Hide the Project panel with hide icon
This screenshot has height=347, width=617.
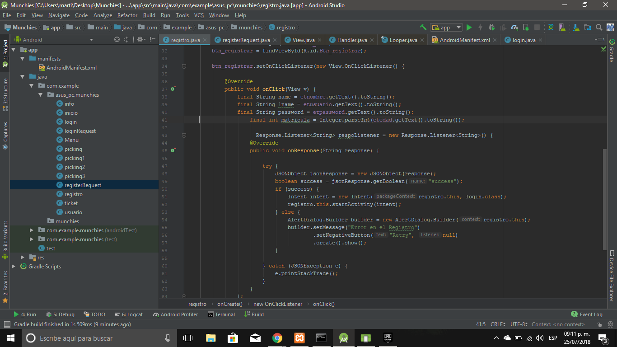[153, 40]
